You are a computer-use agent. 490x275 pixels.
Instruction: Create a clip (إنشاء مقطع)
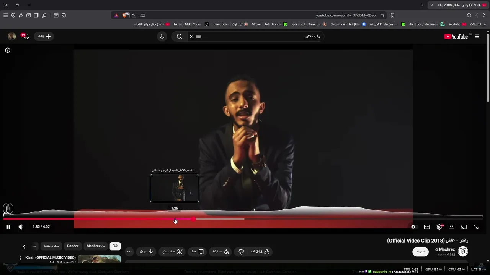pyautogui.click(x=172, y=252)
